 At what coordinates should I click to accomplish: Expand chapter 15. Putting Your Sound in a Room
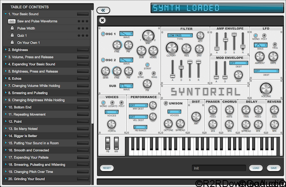[6, 143]
